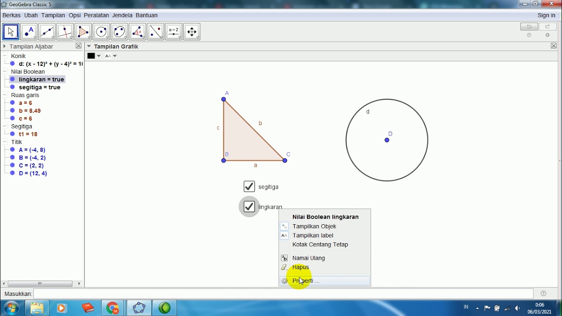Collapse the Ruas garis group

5,95
